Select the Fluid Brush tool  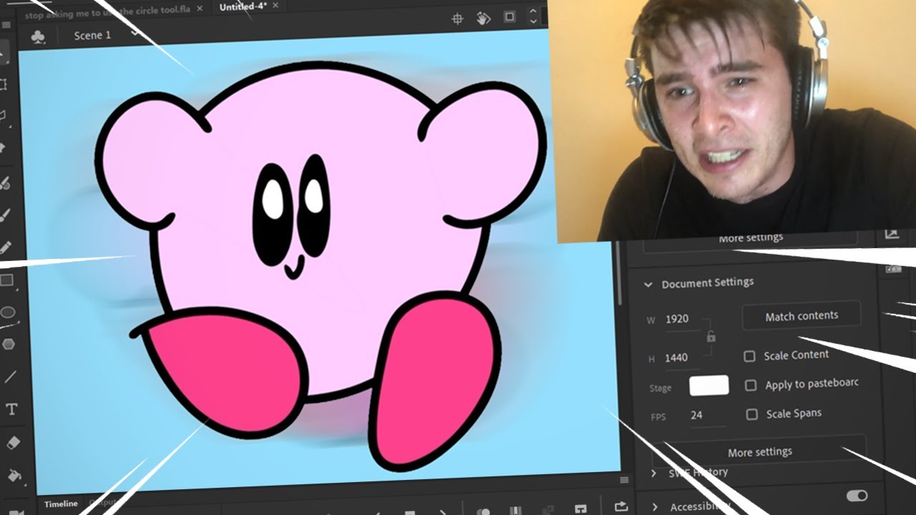click(x=4, y=183)
